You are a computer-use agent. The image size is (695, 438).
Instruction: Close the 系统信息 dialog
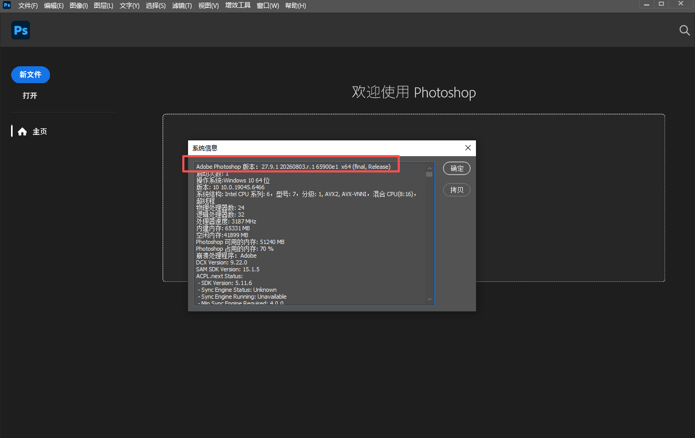coord(468,148)
